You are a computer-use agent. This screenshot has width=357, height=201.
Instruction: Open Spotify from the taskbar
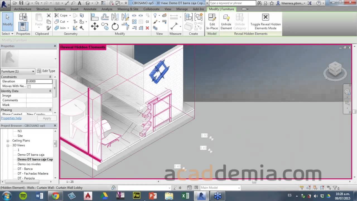[23, 196]
